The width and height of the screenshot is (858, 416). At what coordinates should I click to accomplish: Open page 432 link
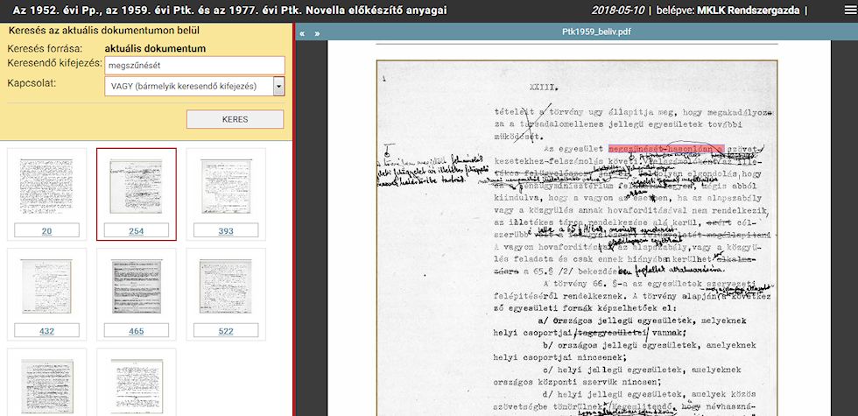[46, 331]
